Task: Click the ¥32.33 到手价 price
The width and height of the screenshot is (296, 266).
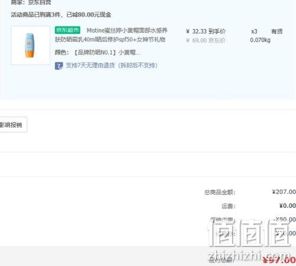Action: (205, 31)
